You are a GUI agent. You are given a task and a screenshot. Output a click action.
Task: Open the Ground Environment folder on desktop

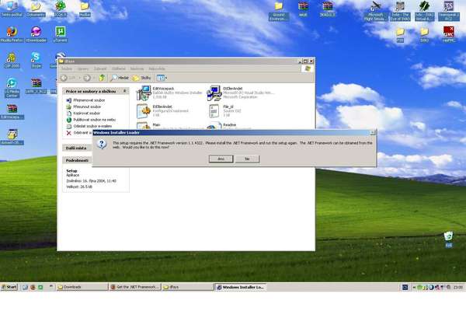279,11
